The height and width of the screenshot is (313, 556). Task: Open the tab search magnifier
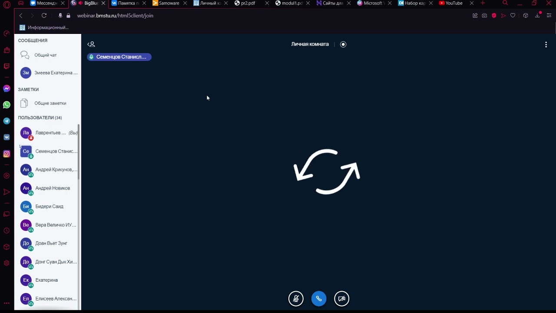click(x=505, y=3)
